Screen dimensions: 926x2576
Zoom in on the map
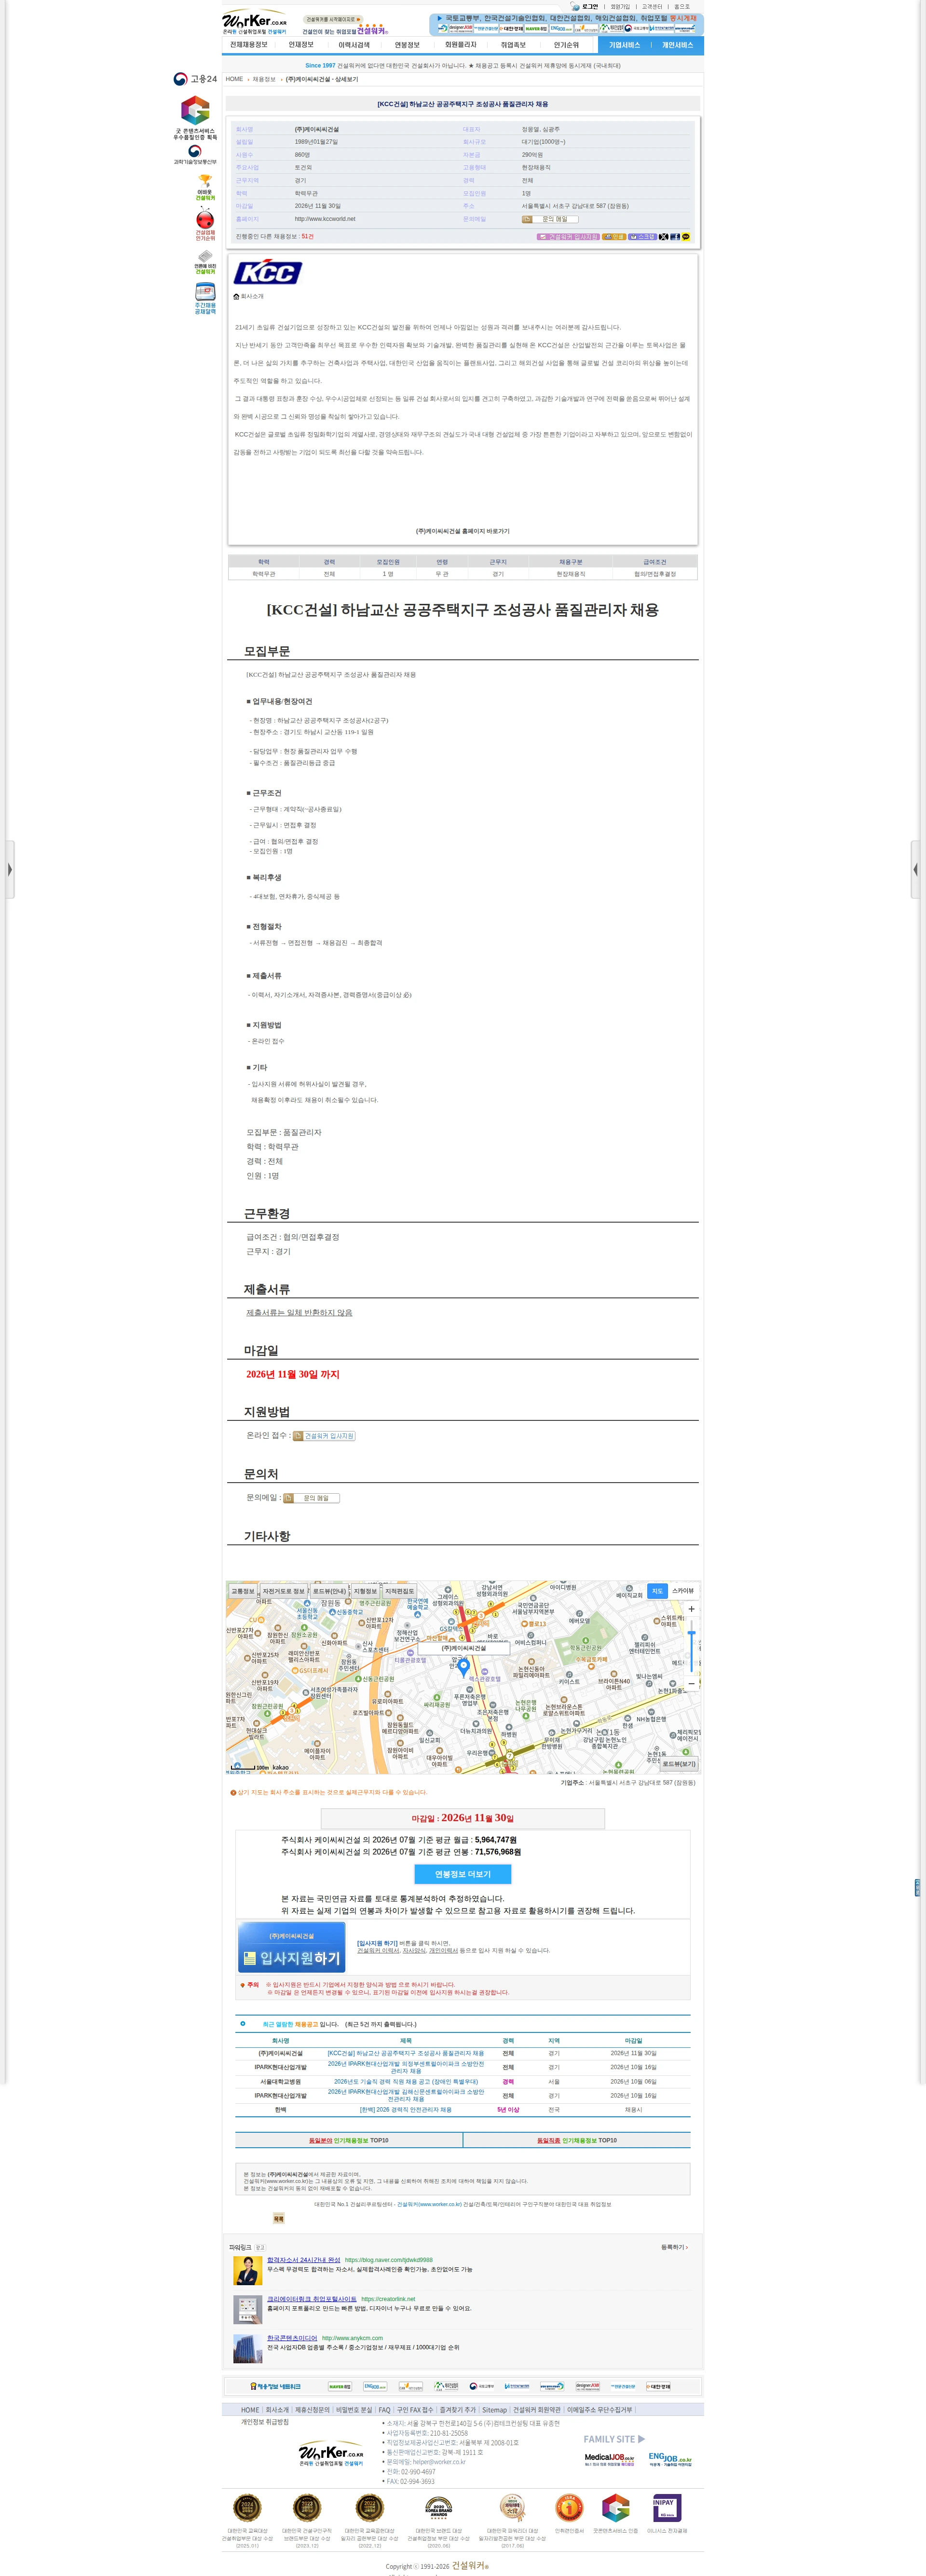(691, 1609)
